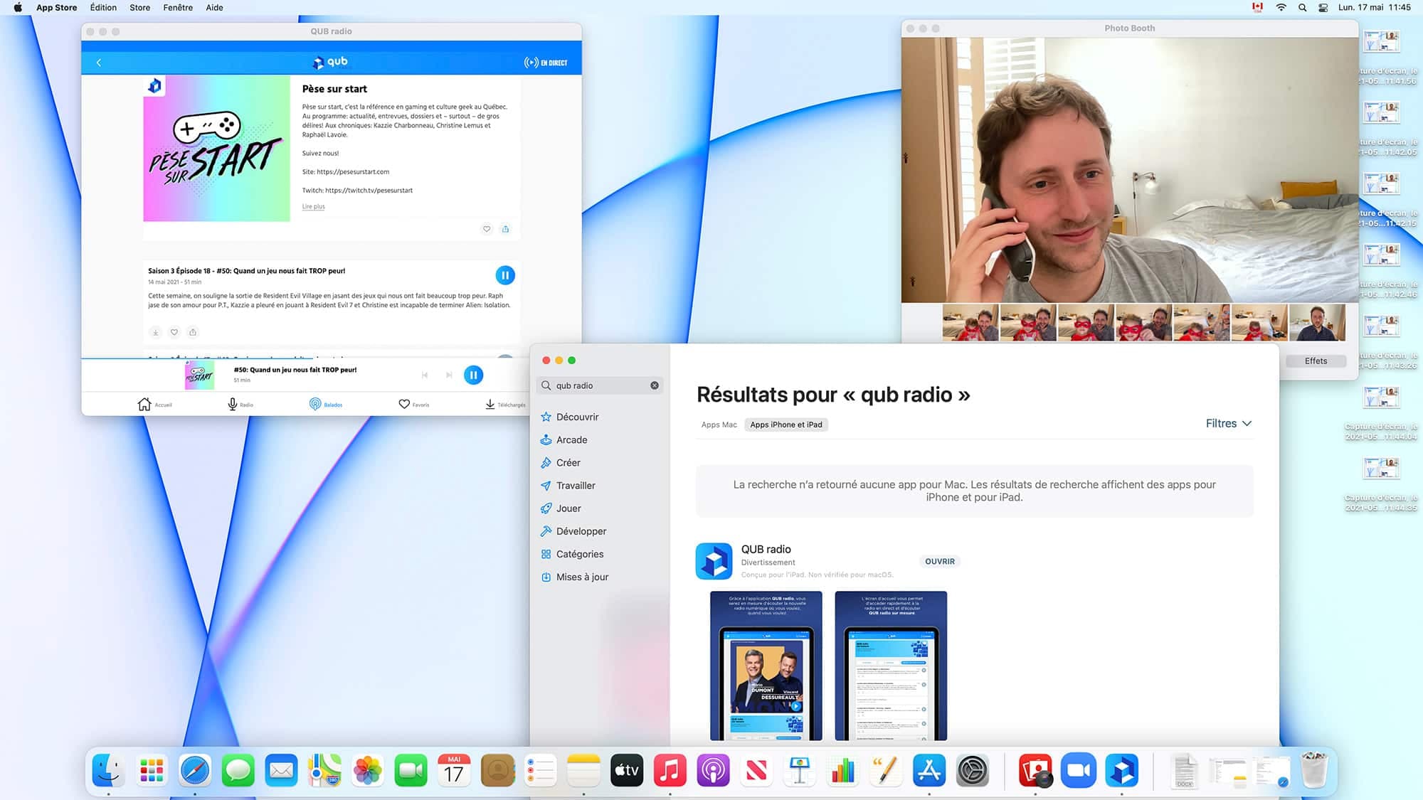Toggle the heart on episode #50
Screen dimensions: 1423x800
(174, 332)
